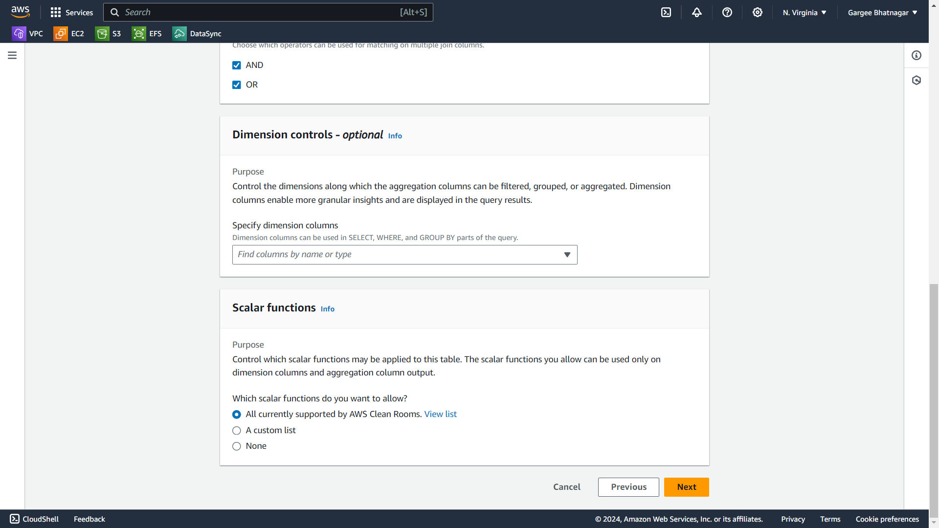The height and width of the screenshot is (528, 939).
Task: Open the info panel icon on right sidebar
Action: tap(917, 55)
